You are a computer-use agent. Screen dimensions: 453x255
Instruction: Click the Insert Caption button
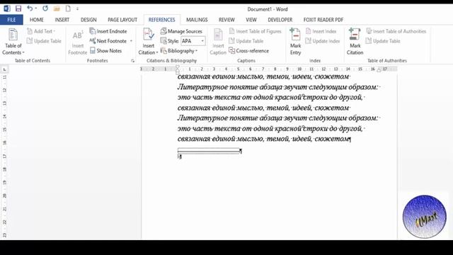tap(218, 42)
